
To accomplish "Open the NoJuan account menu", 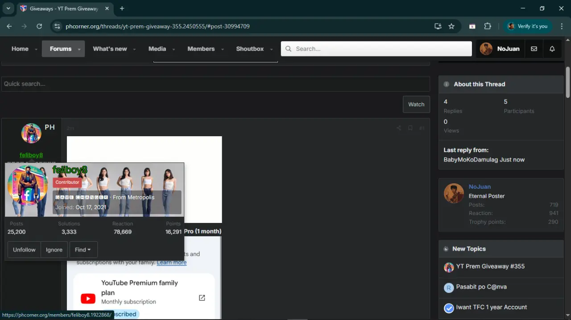I will click(x=500, y=49).
